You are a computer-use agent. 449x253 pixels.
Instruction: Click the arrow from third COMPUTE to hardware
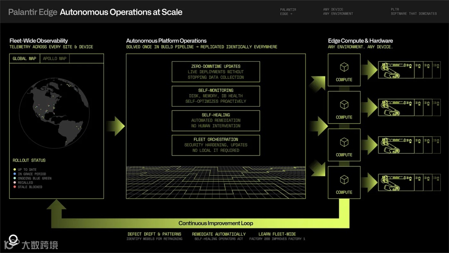pos(370,145)
